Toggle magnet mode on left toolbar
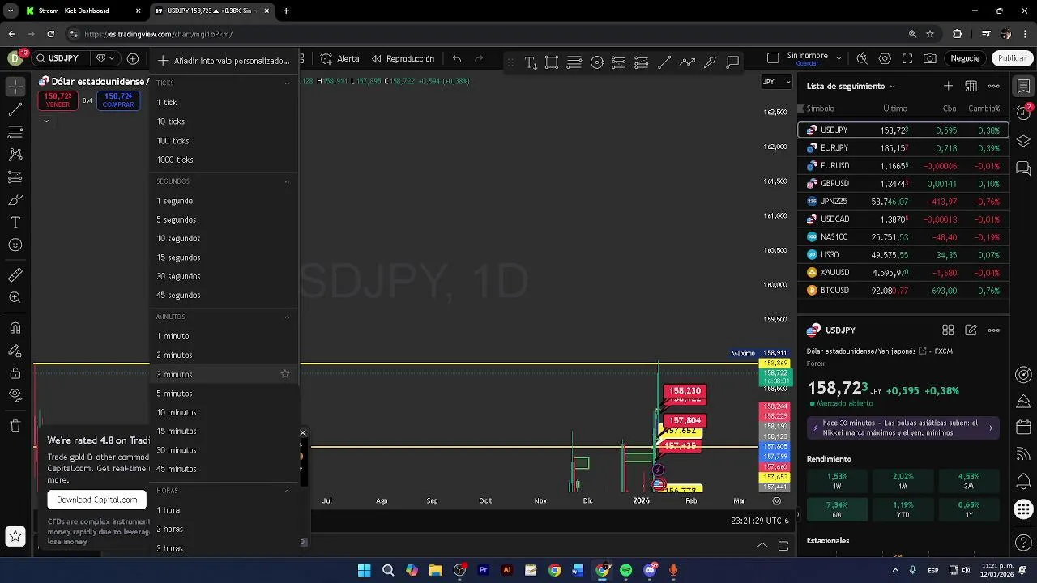The height and width of the screenshot is (583, 1037). 15,328
